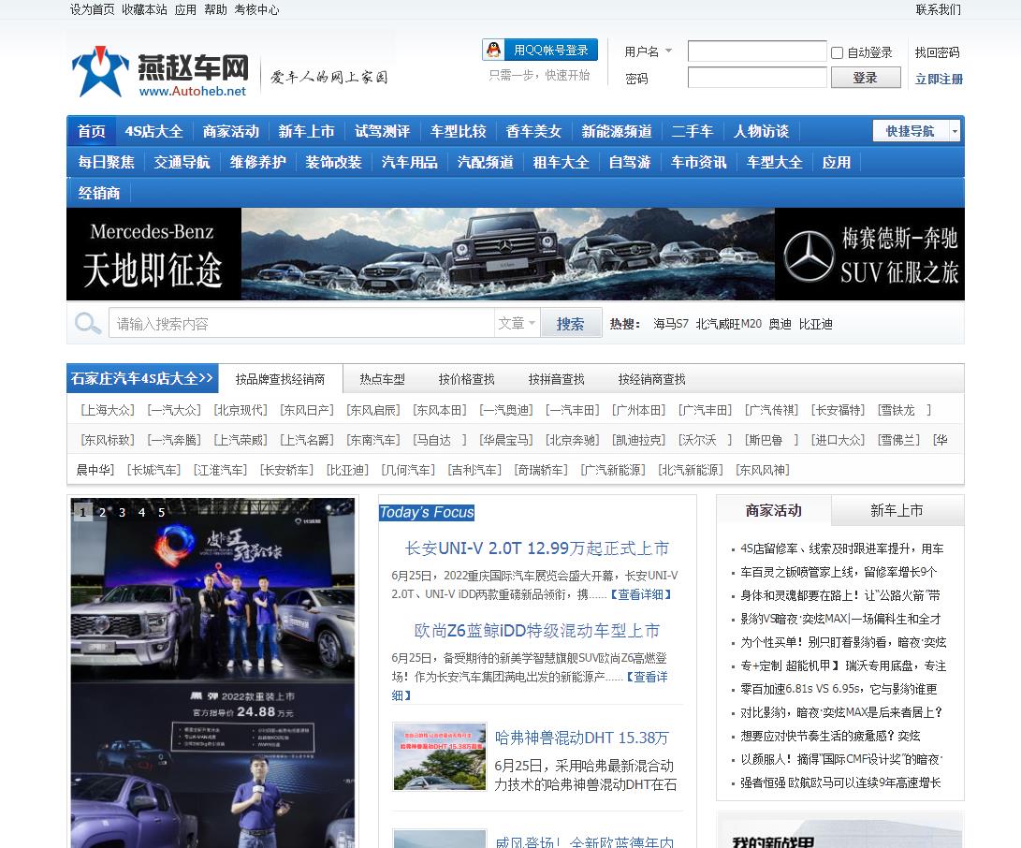Select slide 3 in the image carousel

pos(122,512)
